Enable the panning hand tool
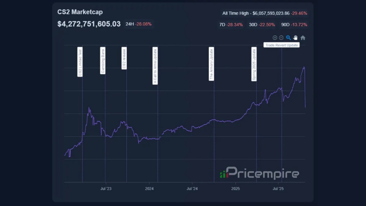Screen dimensions: 366x206 [x=296, y=38]
